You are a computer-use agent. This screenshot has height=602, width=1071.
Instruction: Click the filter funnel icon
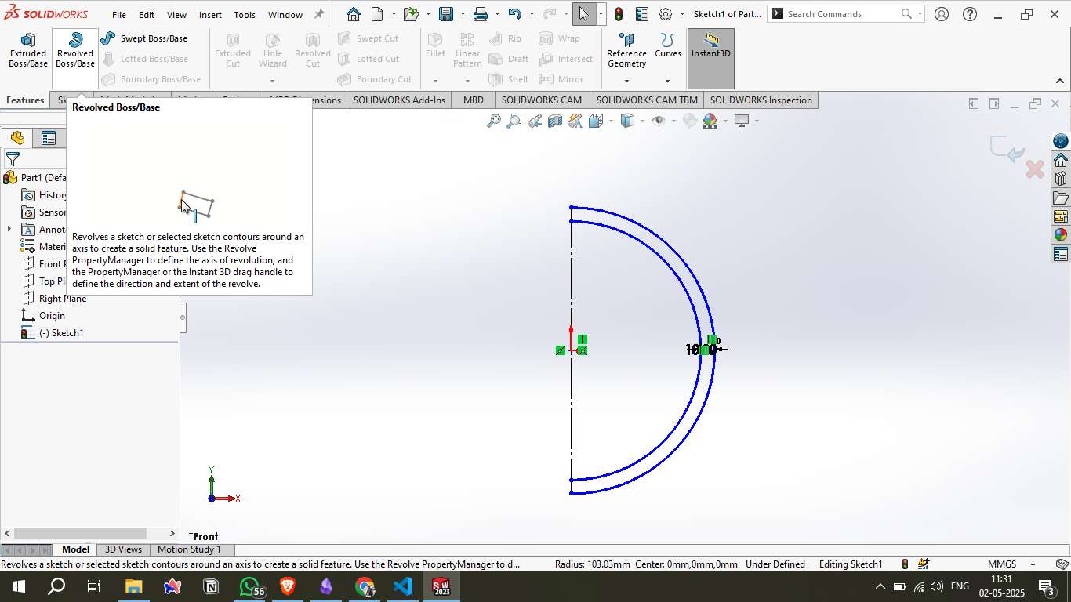[x=13, y=159]
